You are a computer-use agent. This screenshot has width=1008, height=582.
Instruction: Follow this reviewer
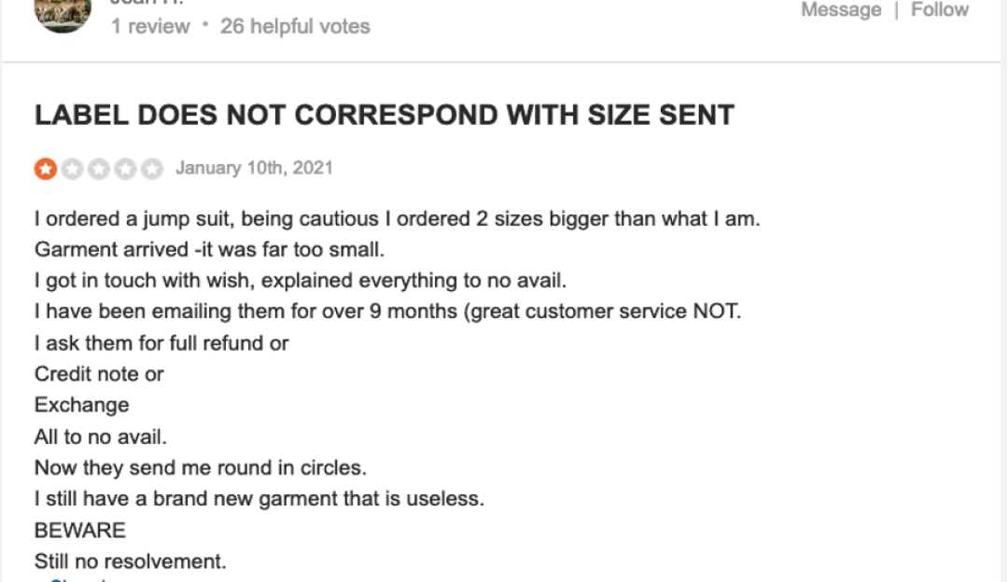(940, 10)
